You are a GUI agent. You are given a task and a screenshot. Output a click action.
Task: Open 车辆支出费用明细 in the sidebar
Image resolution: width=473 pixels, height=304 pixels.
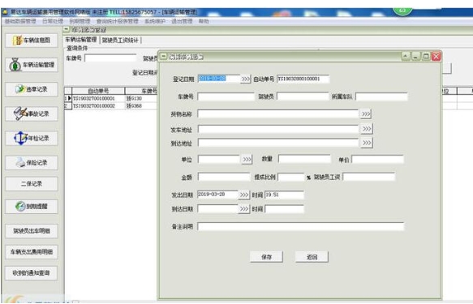[32, 252]
